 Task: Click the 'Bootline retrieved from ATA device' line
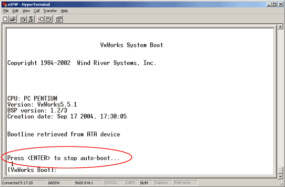63,134
